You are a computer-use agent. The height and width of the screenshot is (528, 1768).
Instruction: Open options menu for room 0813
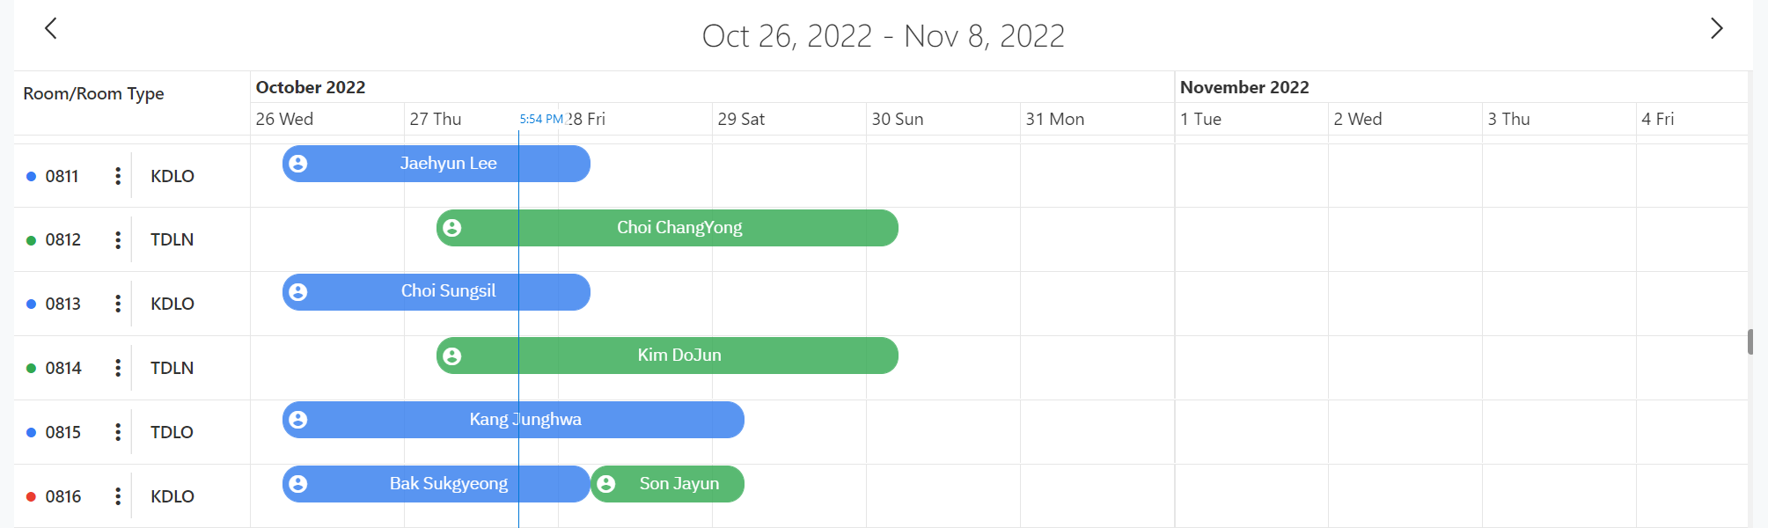[118, 304]
